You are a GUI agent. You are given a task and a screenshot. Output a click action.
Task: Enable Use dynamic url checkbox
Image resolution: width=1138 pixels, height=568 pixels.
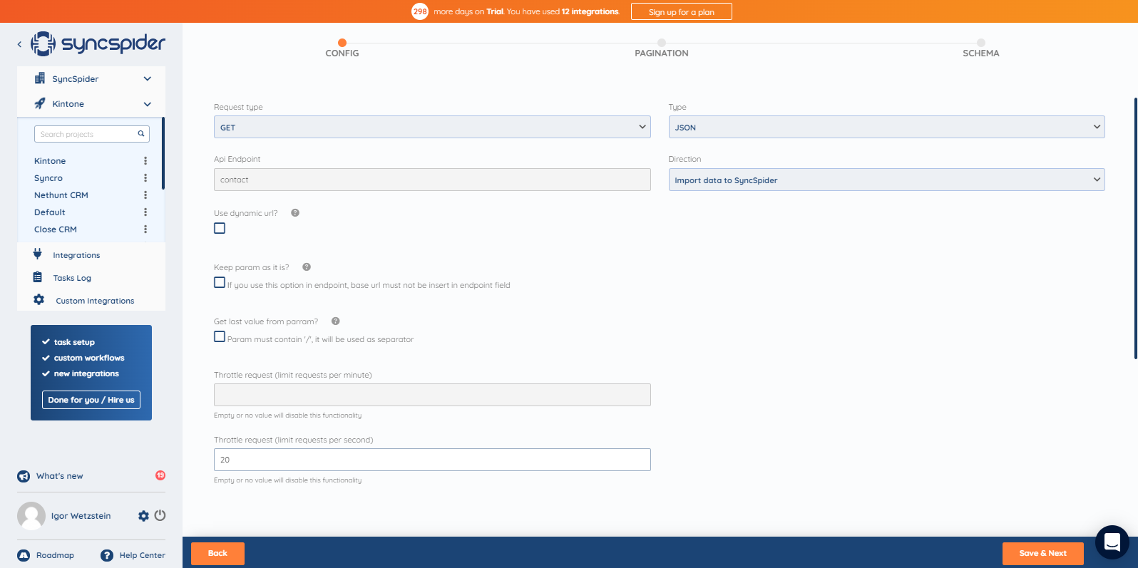[220, 228]
